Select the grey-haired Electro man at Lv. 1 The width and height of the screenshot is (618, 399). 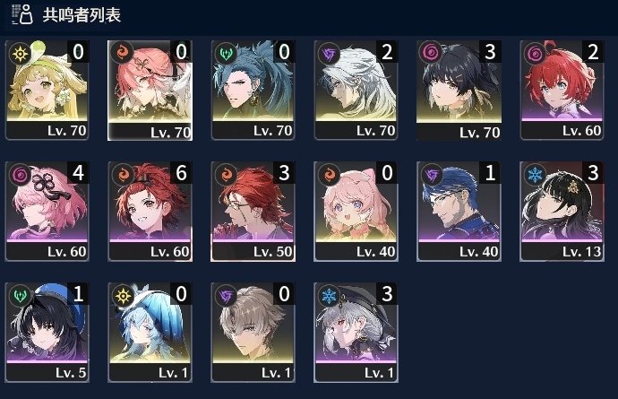(253, 333)
